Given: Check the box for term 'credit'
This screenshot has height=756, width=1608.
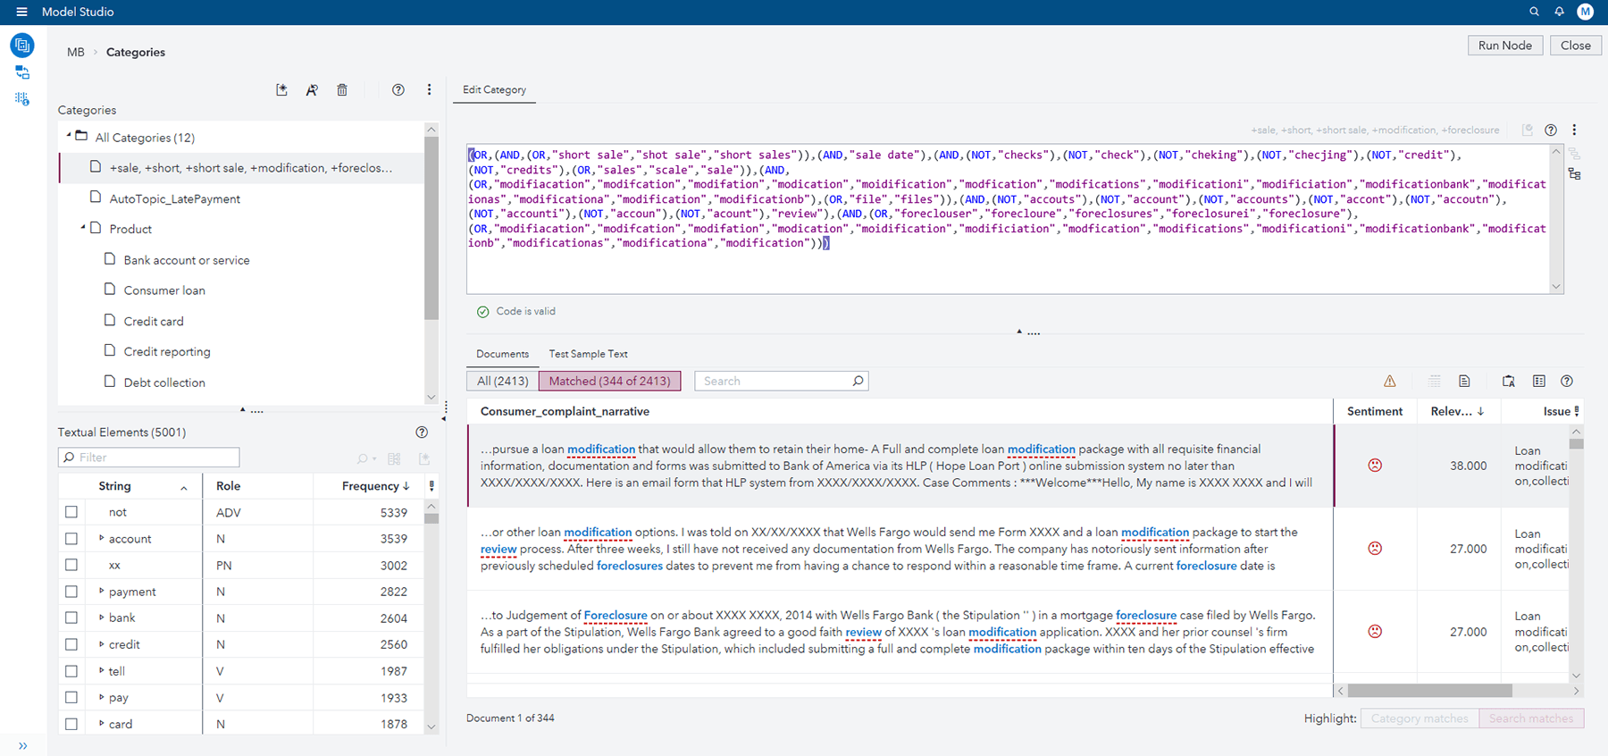Looking at the screenshot, I should coord(71,644).
